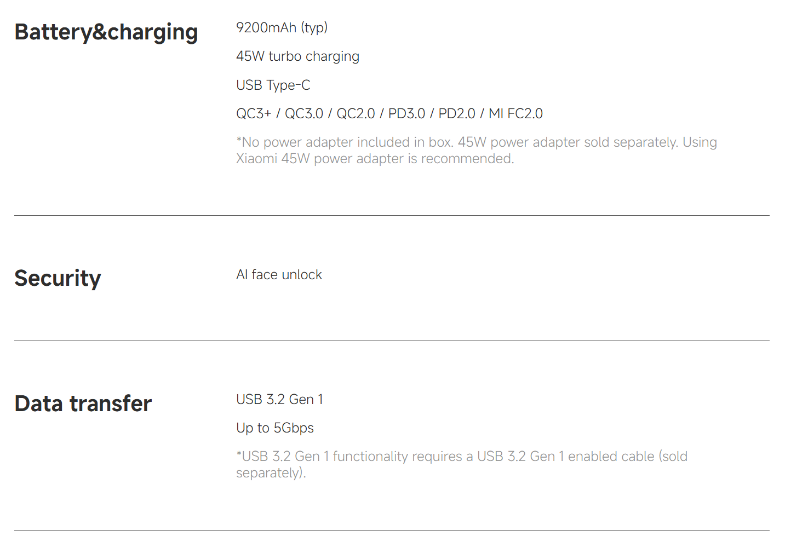Click the 45W turbo charging line
Screen dimensions: 791x542
[x=297, y=56]
